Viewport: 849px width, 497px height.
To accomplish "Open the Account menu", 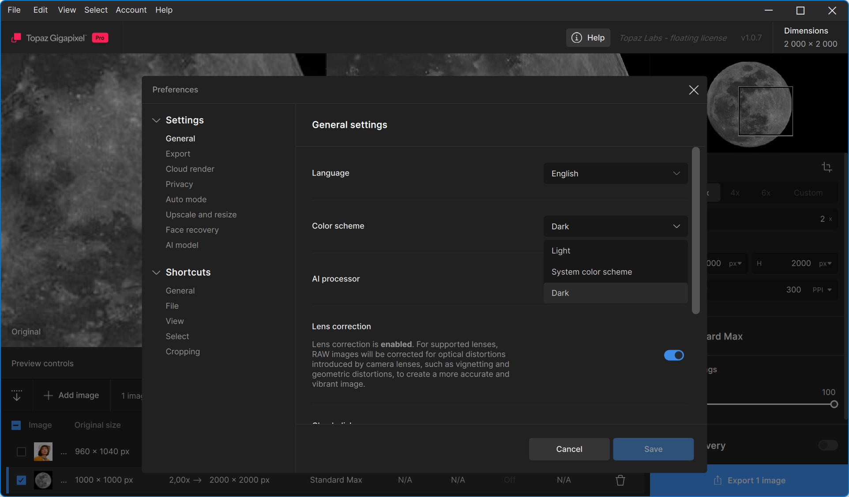I will pyautogui.click(x=131, y=10).
